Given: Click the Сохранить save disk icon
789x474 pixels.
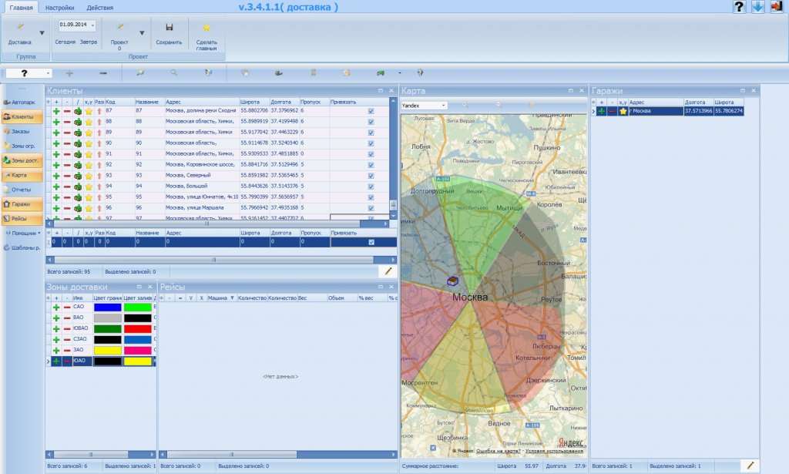Looking at the screenshot, I should tap(169, 27).
